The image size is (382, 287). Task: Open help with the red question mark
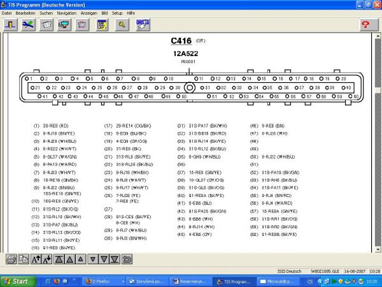point(365,25)
